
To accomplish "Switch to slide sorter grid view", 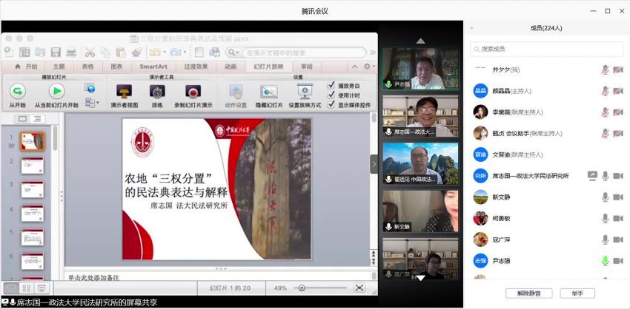I will click(27, 288).
